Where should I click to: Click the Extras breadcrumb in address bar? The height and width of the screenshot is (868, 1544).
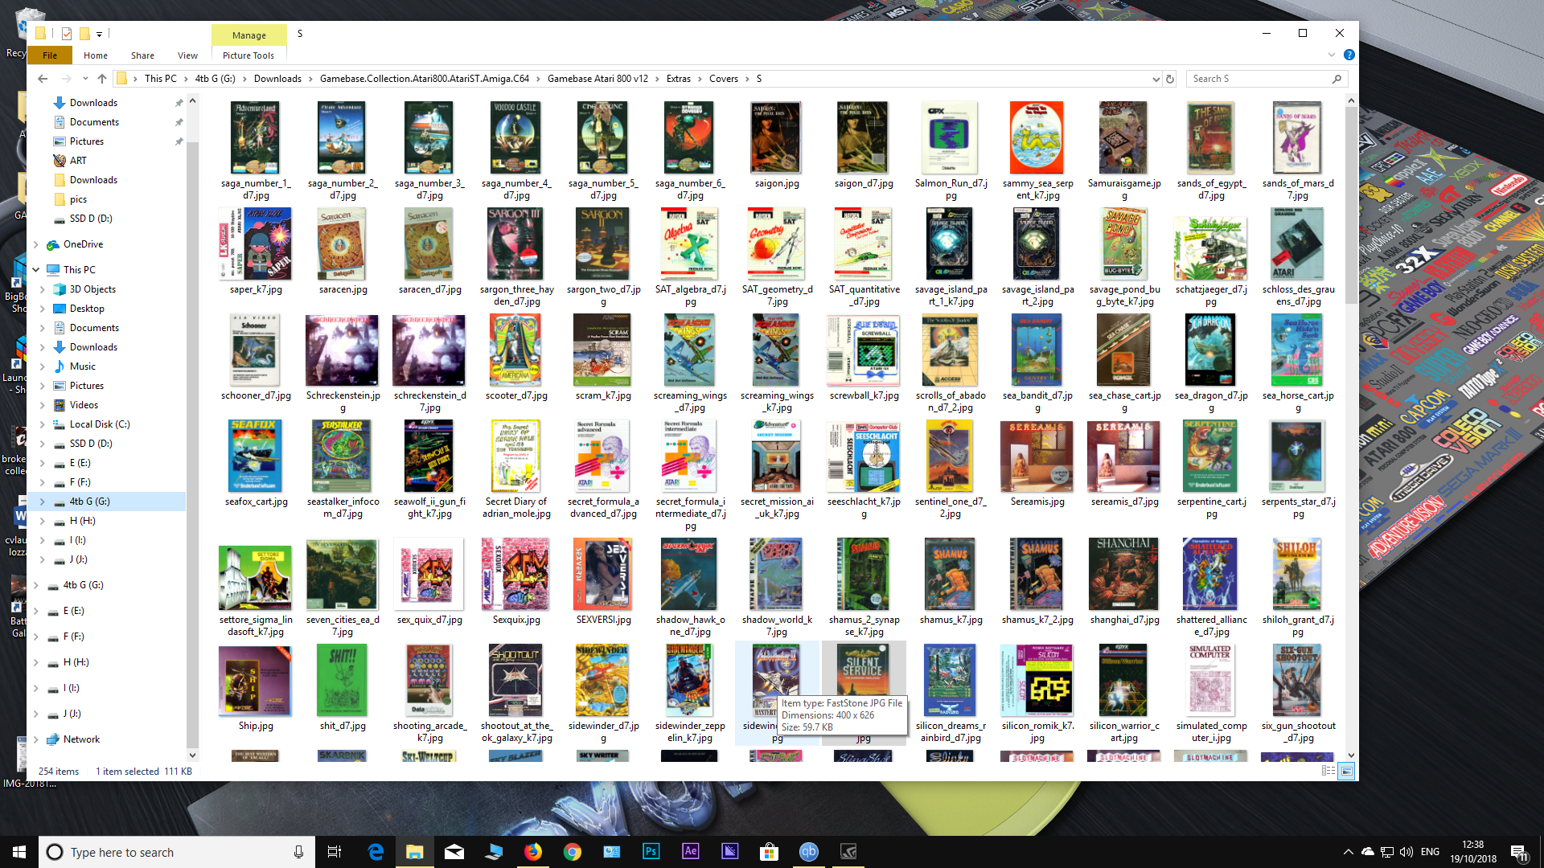678,79
